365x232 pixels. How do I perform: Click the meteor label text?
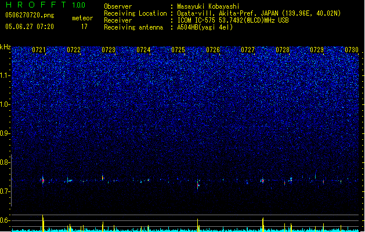[82, 18]
